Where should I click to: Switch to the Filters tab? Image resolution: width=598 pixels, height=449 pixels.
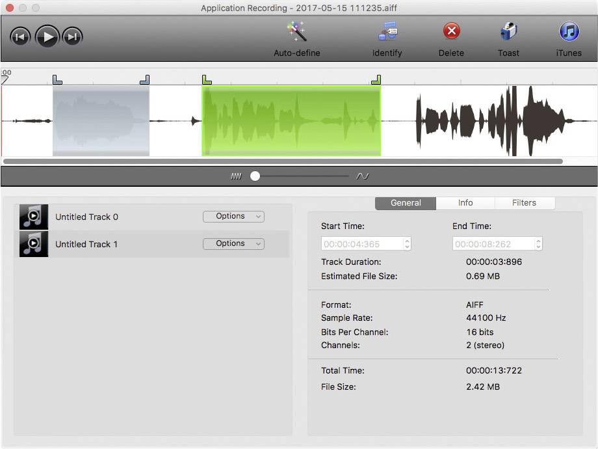pyautogui.click(x=525, y=203)
